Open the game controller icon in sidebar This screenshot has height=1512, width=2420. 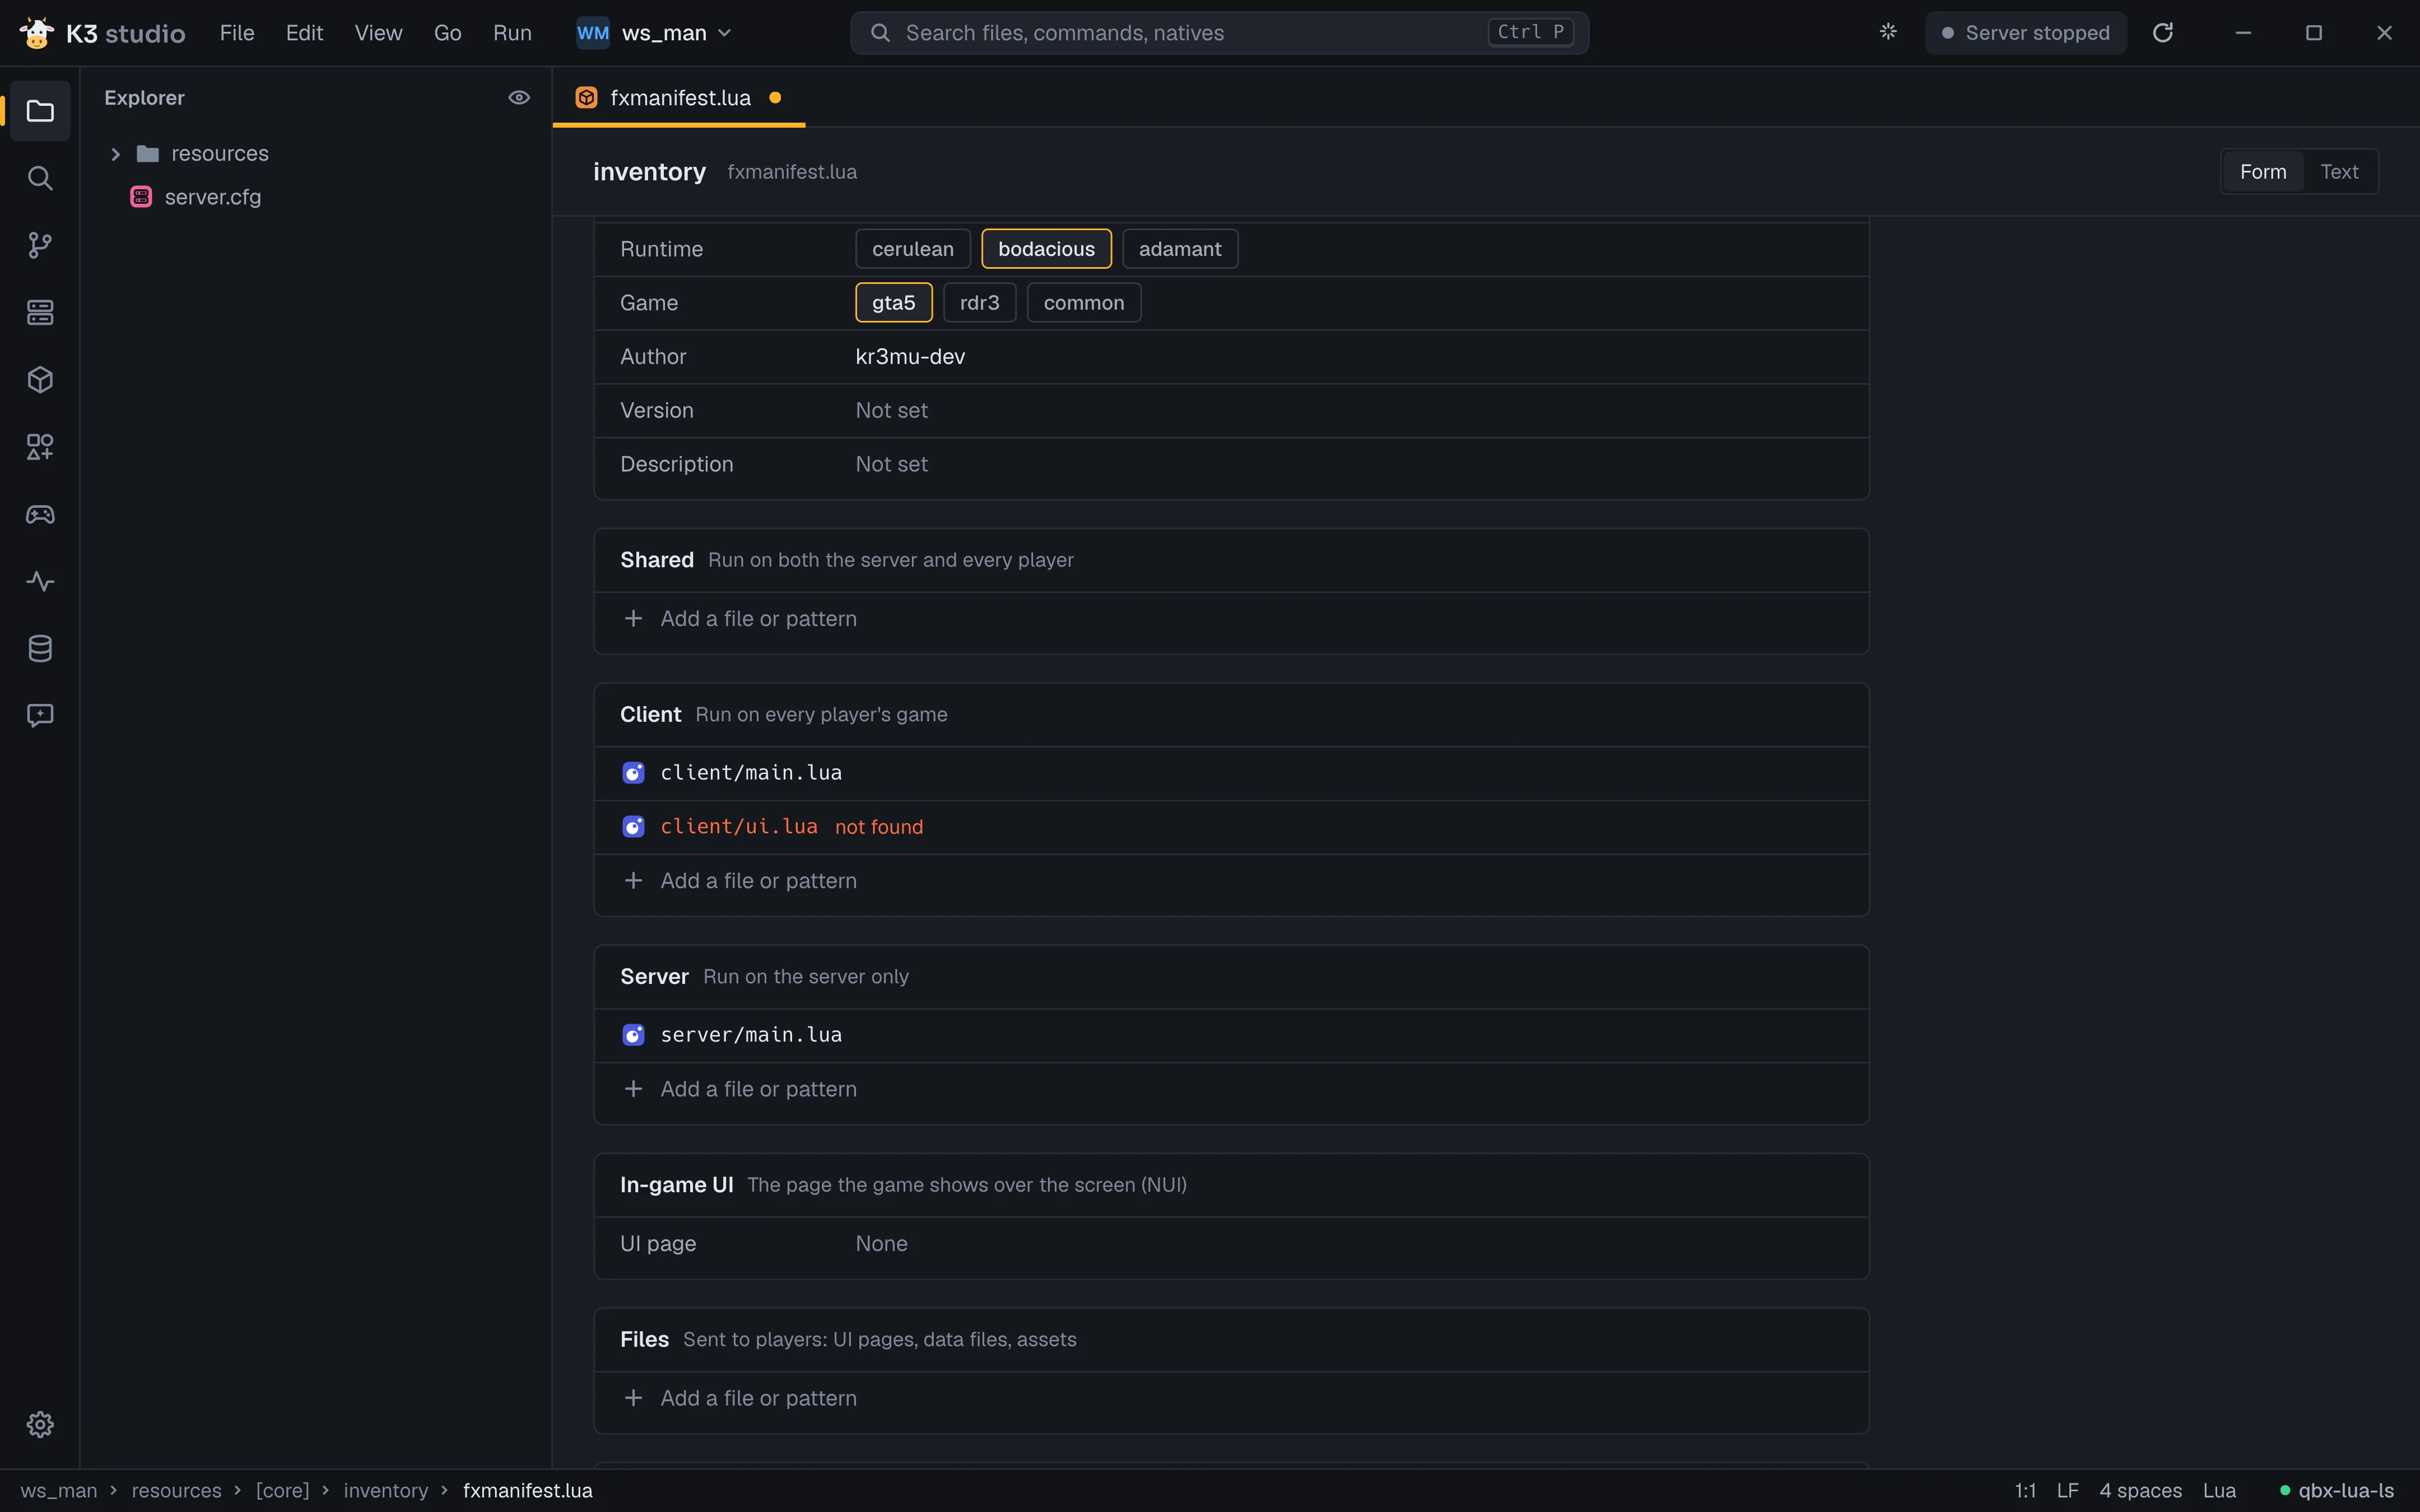(x=40, y=514)
